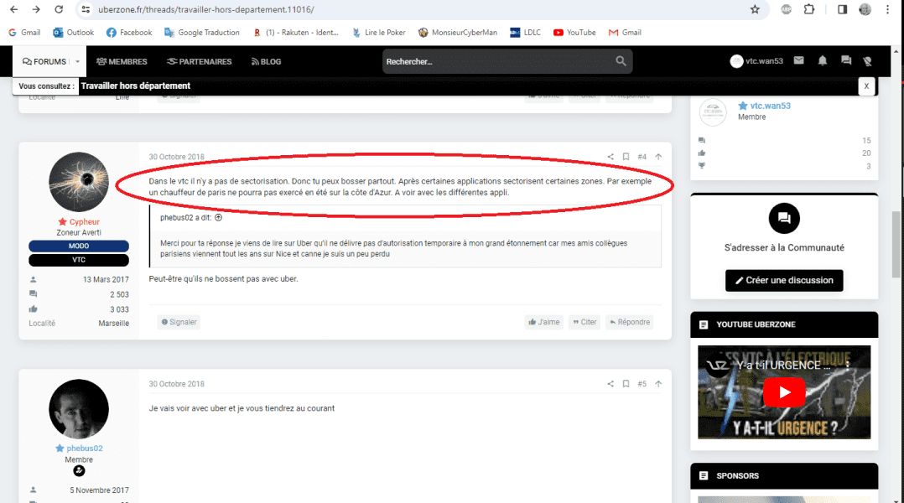Image resolution: width=904 pixels, height=503 pixels.
Task: Click the VTC badge under Cypheur
Action: pos(79,260)
